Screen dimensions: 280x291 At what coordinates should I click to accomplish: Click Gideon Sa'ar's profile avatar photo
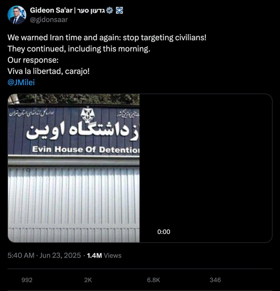pos(17,15)
